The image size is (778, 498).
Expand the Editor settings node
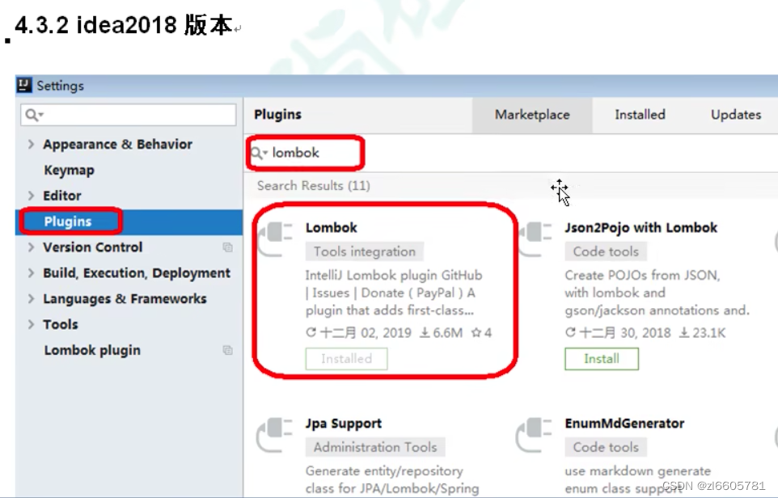click(31, 196)
